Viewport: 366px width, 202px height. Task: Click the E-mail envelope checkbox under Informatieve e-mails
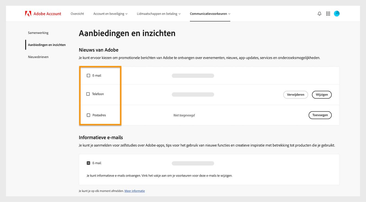(88, 163)
